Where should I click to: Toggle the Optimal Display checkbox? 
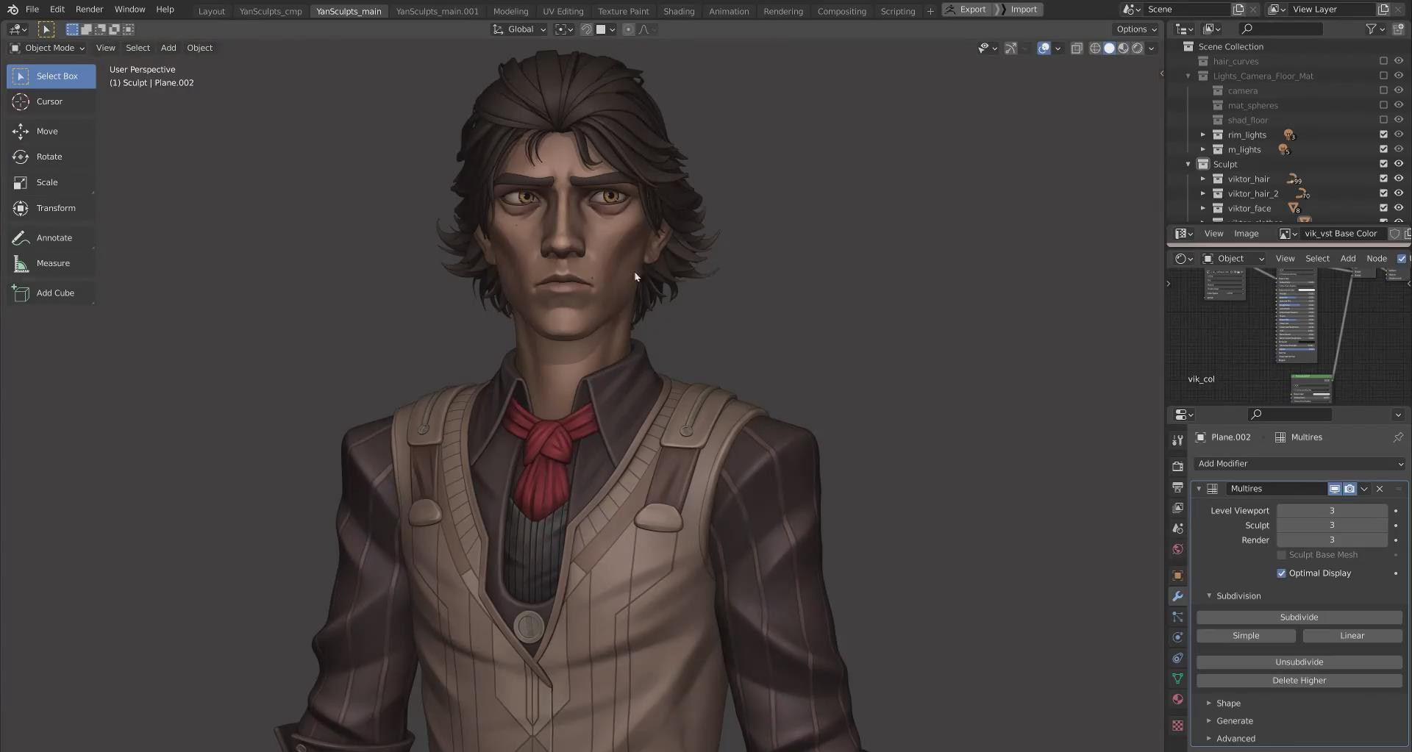coord(1282,573)
